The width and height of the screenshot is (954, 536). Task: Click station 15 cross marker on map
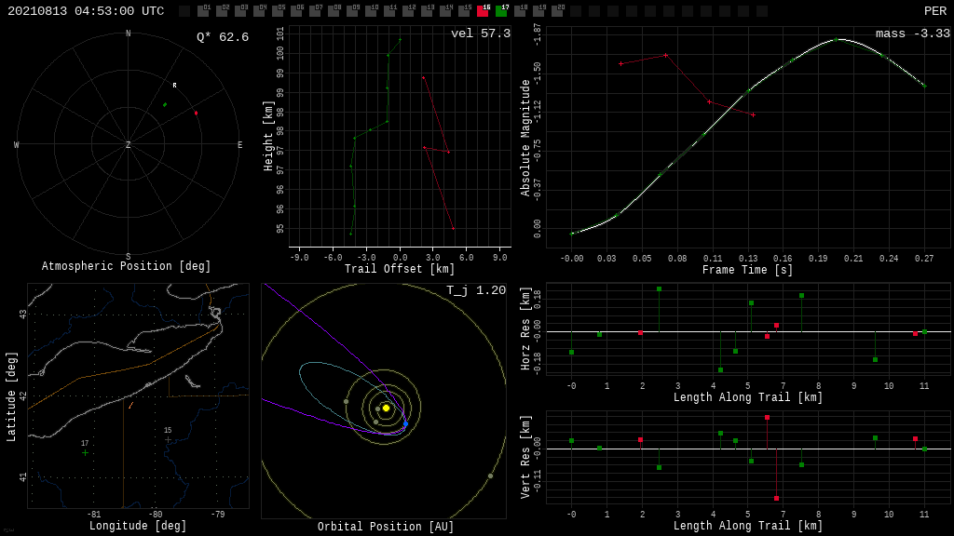pos(168,439)
